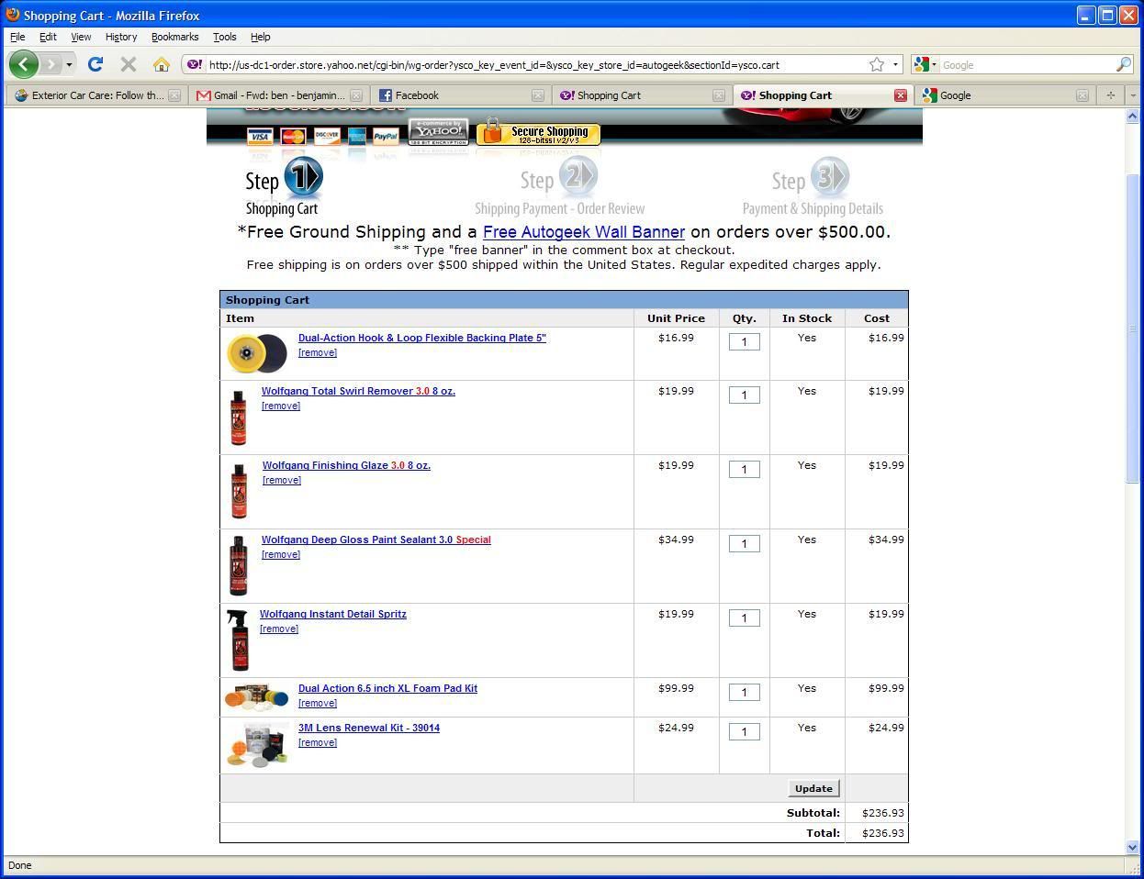Switch to the Exterior Car Care tab

click(96, 95)
